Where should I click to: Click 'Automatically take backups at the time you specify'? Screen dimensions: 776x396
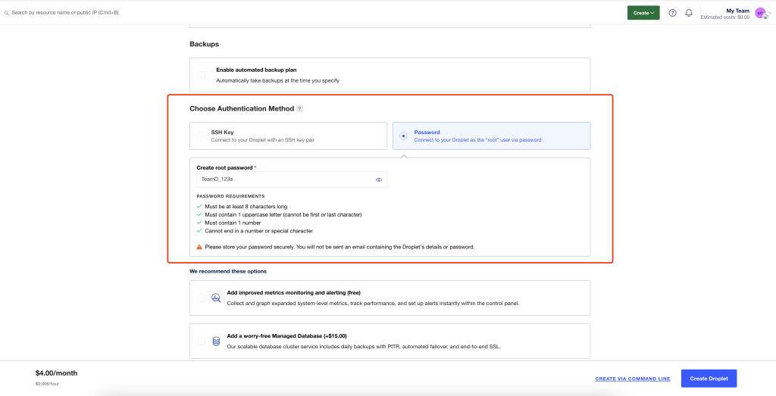click(x=277, y=80)
